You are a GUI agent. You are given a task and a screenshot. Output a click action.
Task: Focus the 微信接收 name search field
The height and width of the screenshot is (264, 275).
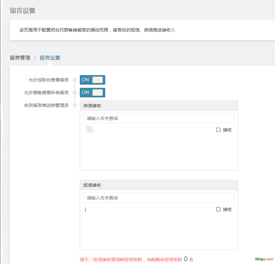point(159,118)
